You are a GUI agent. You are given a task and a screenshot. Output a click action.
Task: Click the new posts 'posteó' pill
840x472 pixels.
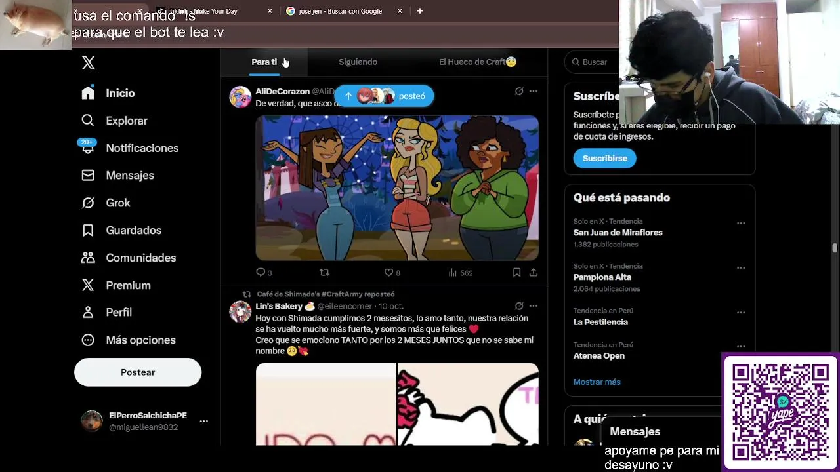coord(384,96)
